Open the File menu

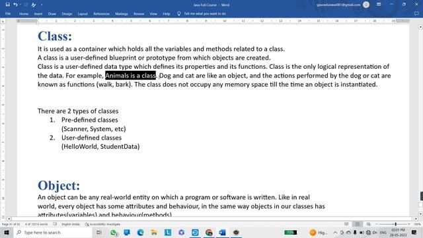(8, 13)
